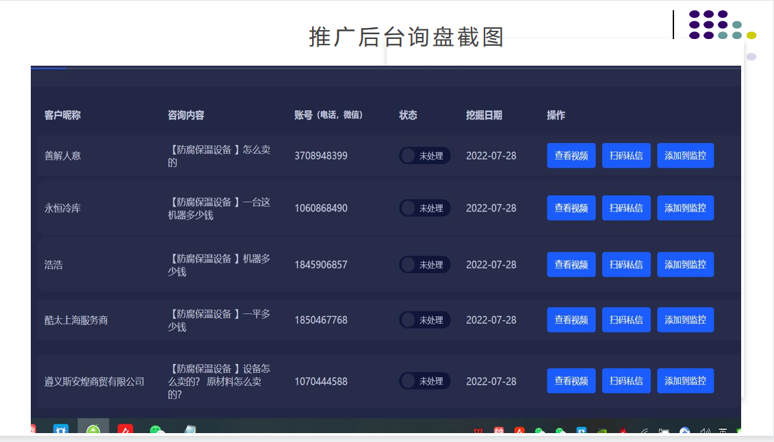Click 查看视频 for 酷太上海服务商
Viewport: 774px width, 442px height.
(x=571, y=320)
